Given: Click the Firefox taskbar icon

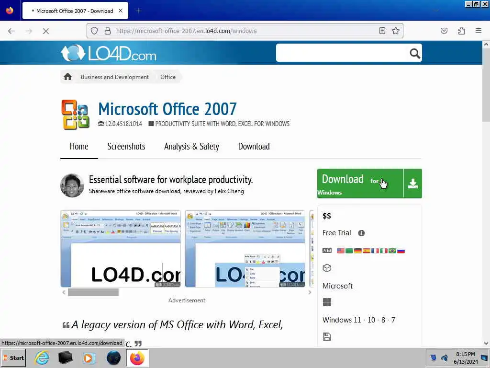Looking at the screenshot, I should click(137, 357).
